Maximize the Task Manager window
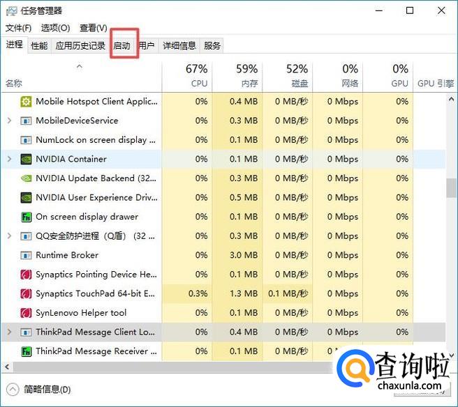458x407 pixels. pyautogui.click(x=410, y=10)
